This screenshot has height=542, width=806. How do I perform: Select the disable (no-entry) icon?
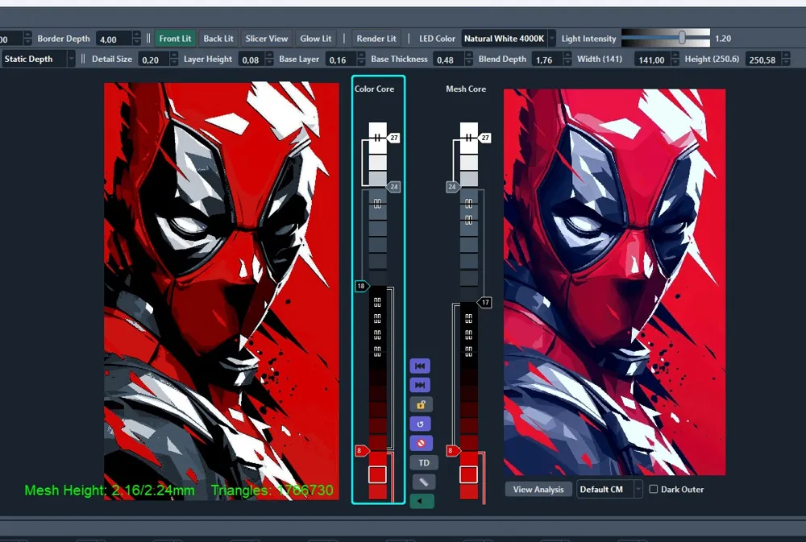click(x=419, y=442)
